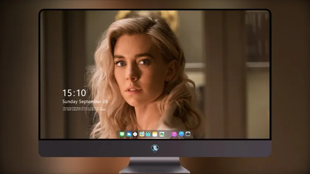Open the photo gallery app in dock
Image resolution: width=310 pixels, height=174 pixels.
coord(162,134)
